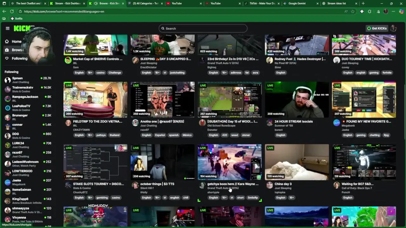Switch to All Categories Twitch tab
Viewport: 406px width, 228px height.
pos(146,3)
